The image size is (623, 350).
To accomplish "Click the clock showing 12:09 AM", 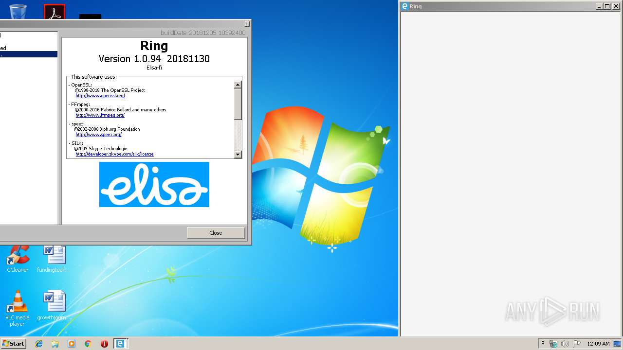I will 598,344.
